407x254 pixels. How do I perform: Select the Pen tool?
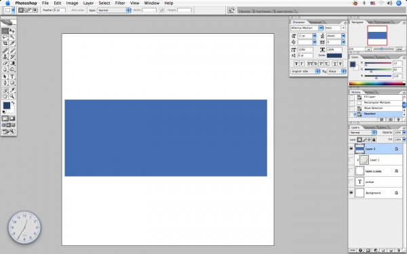click(5, 83)
